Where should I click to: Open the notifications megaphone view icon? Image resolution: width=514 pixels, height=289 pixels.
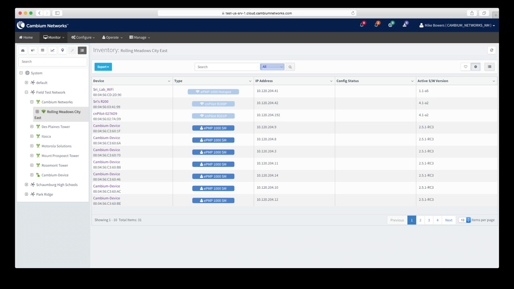(33, 50)
